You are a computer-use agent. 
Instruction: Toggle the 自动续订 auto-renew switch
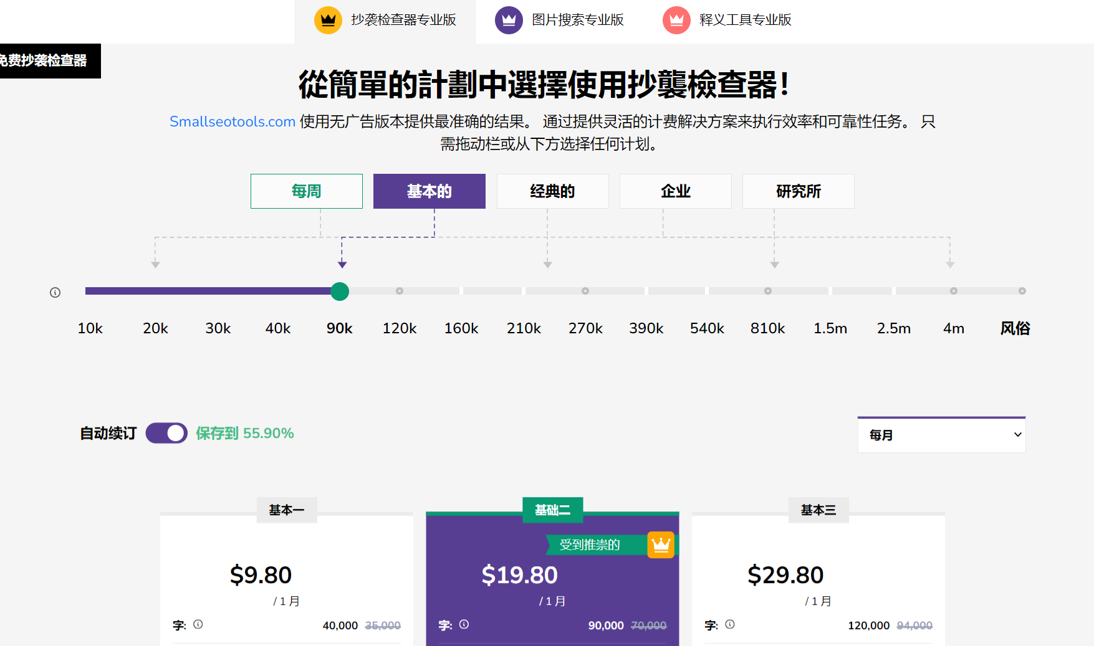pos(166,433)
